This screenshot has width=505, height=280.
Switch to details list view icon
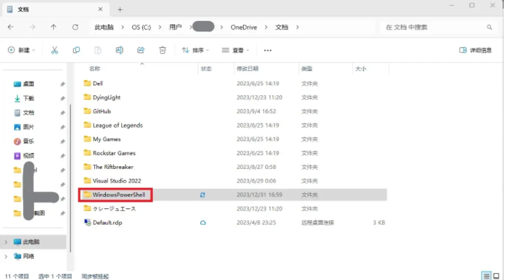tap(487, 276)
